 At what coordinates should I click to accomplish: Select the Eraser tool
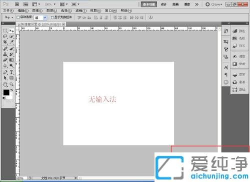(x=5, y=60)
